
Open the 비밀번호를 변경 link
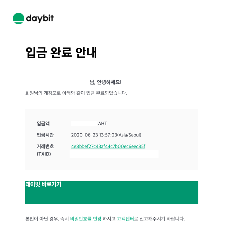point(86,219)
